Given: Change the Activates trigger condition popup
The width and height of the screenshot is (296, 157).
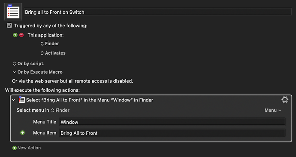Looking at the screenshot, I should coord(53,53).
